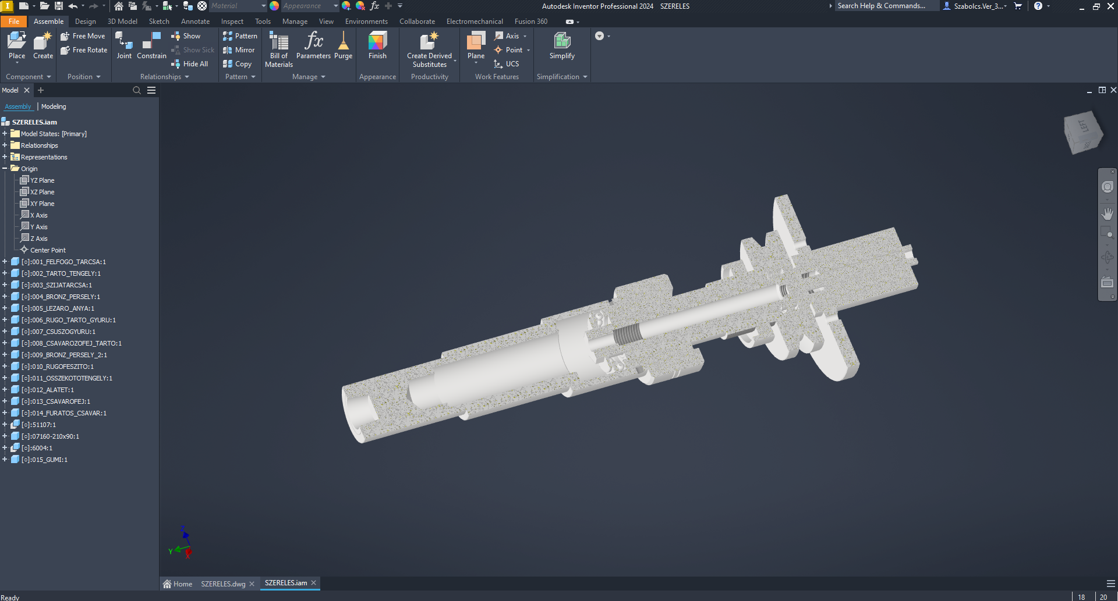
Task: Open the Environments tab
Action: click(366, 22)
